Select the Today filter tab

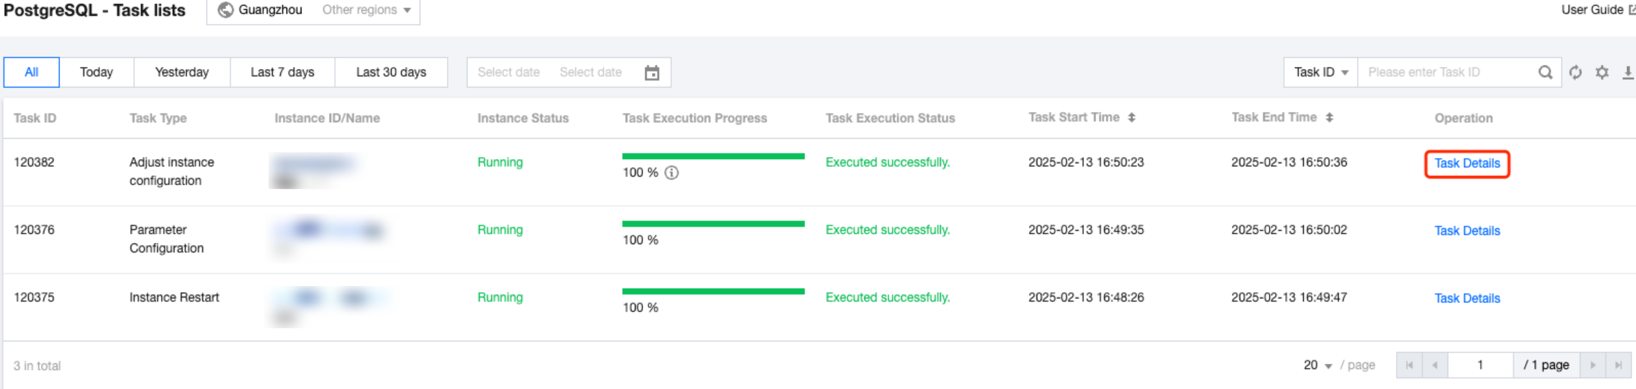(x=96, y=72)
